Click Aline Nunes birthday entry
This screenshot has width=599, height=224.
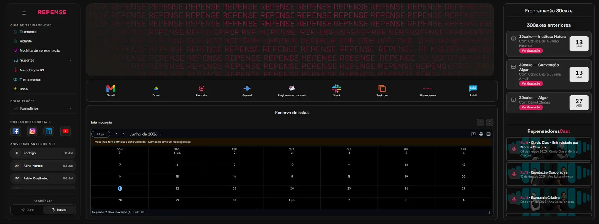[43, 166]
